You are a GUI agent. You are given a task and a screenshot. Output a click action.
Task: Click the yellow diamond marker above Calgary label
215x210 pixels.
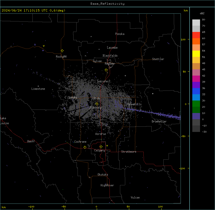coord(101,147)
